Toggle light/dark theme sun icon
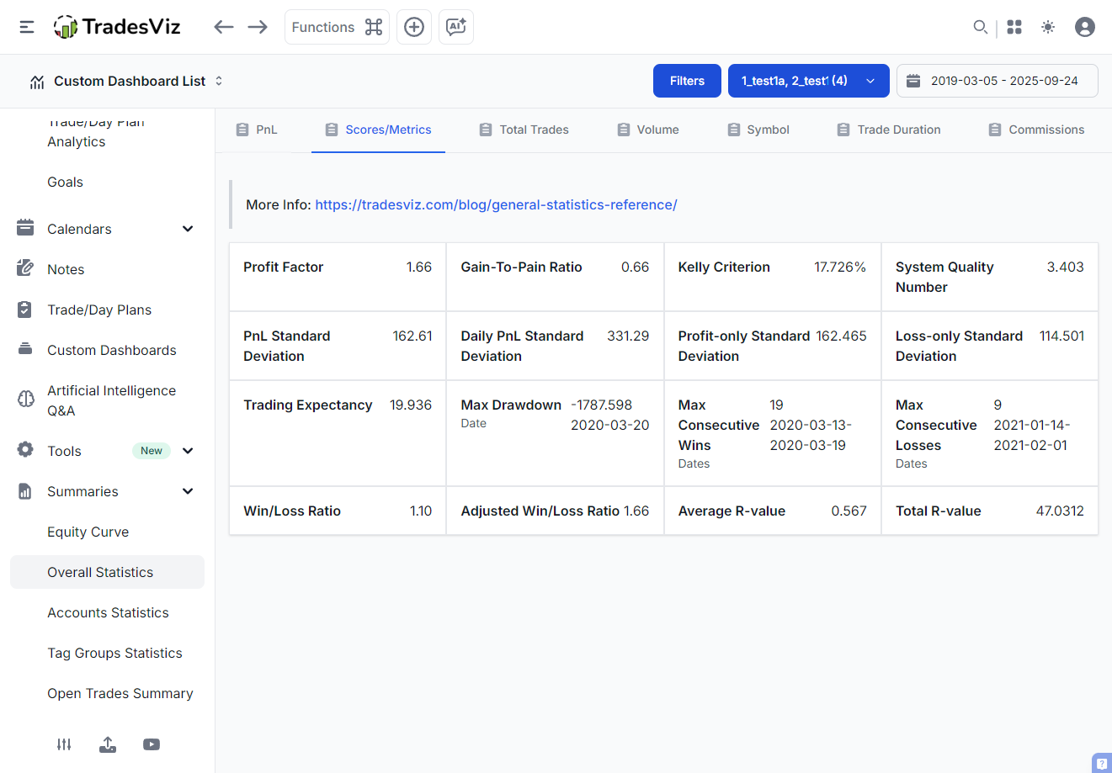The image size is (1112, 773). coord(1048,27)
